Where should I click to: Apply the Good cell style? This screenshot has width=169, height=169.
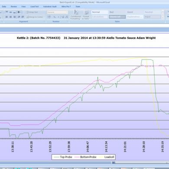click(135, 12)
